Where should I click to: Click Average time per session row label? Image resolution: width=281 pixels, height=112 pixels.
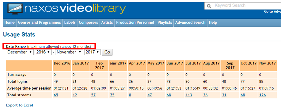click(29, 88)
